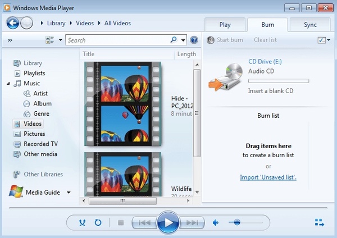The width and height of the screenshot is (337, 238).
Task: Click vertical scrollbar down arrow
Action: (x=197, y=193)
